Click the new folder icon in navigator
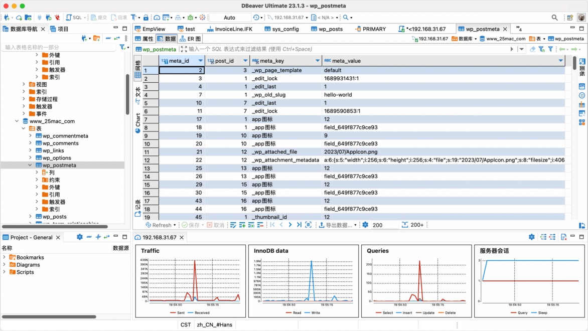Image resolution: width=588 pixels, height=331 pixels. (96, 38)
